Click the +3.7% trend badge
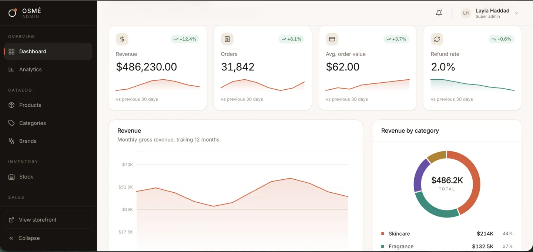 coord(396,39)
